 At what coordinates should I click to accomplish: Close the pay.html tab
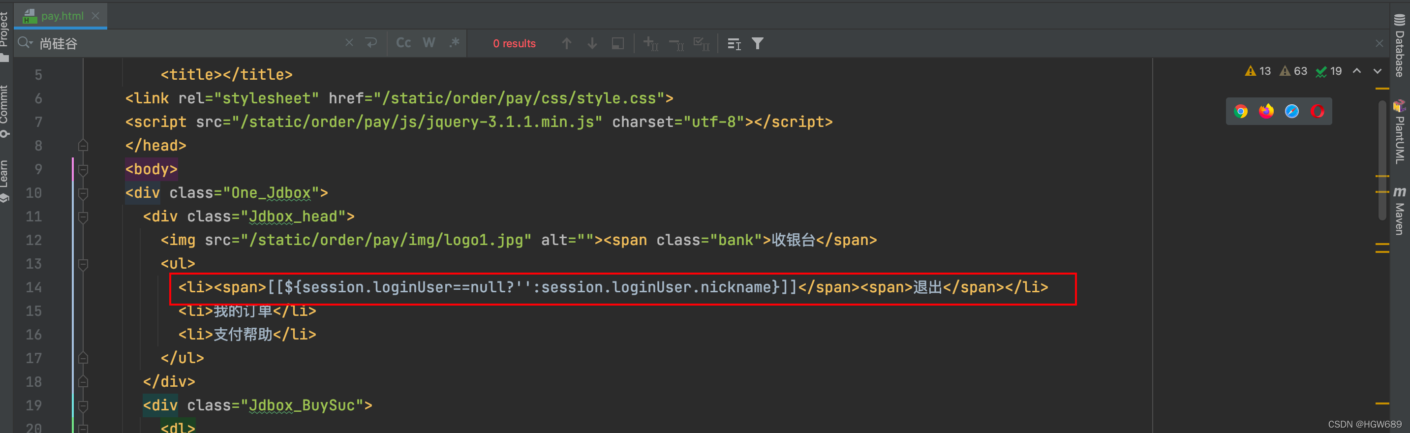pos(96,16)
